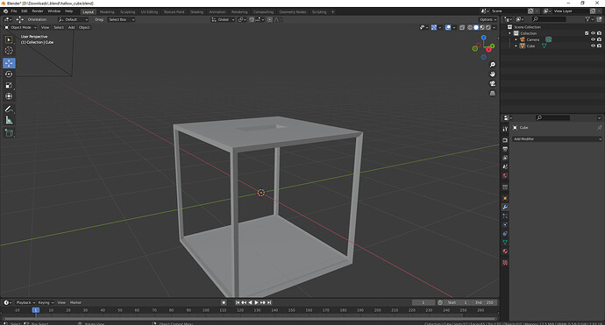Disable Camera in renders camera icon
The height and width of the screenshot is (325, 605).
click(x=599, y=39)
